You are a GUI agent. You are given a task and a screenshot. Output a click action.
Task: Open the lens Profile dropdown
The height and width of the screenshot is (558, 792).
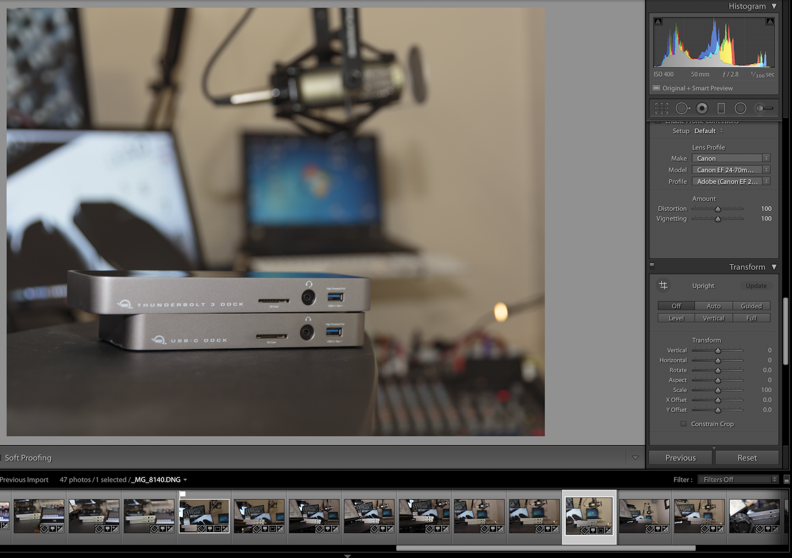point(730,181)
